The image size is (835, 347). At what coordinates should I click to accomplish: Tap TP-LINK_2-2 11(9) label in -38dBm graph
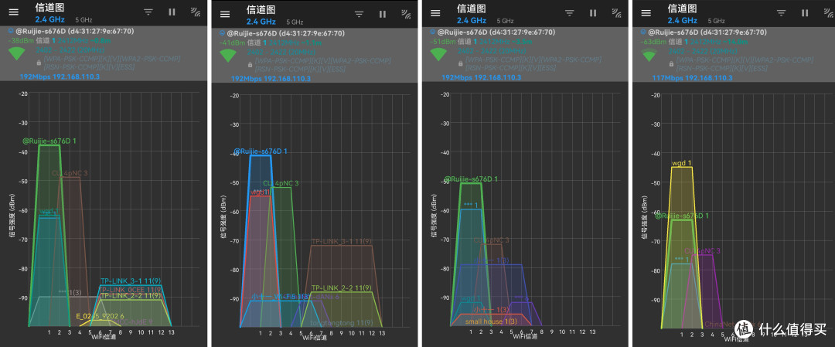click(x=131, y=295)
